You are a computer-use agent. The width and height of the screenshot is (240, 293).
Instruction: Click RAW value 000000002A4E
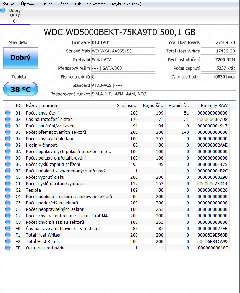212,145
